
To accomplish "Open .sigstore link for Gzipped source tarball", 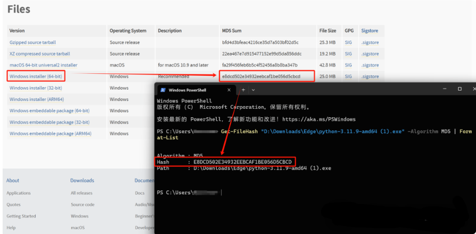I will pos(370,43).
